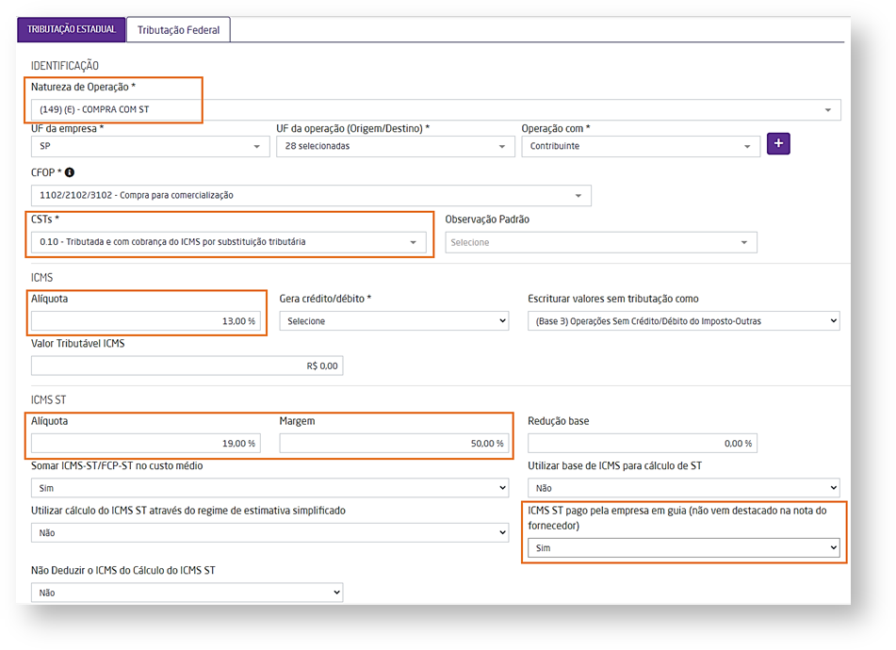The width and height of the screenshot is (896, 650).
Task: Open regime de estimativa simplificado dropdown
Action: pos(269,533)
